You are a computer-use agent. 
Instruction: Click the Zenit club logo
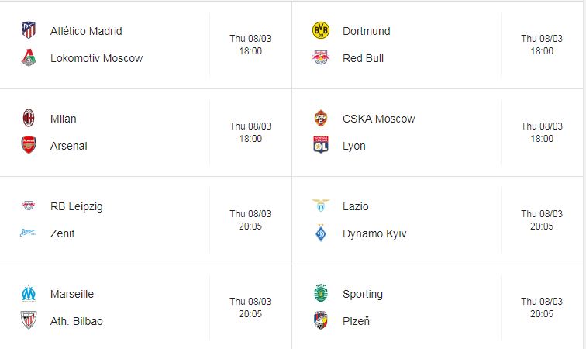point(29,233)
